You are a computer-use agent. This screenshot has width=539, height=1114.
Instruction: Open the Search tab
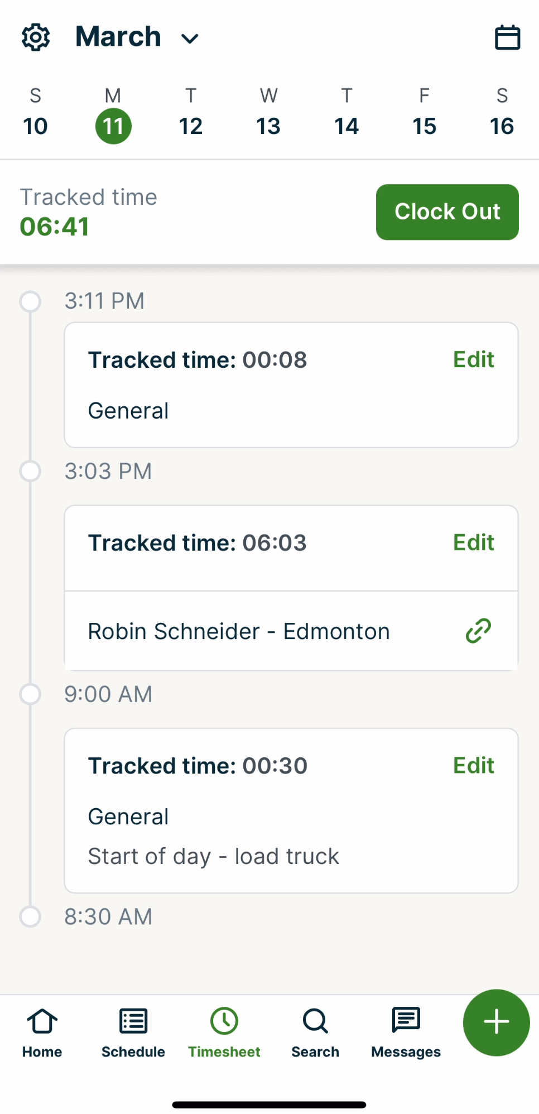click(315, 1033)
